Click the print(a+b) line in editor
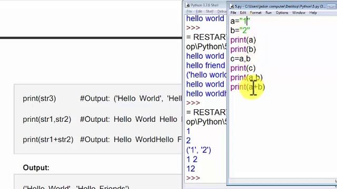This screenshot has height=189, width=337. coord(247,87)
